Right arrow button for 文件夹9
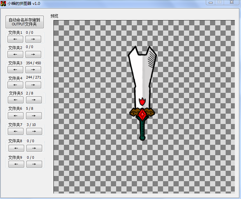The height and width of the screenshot is (199, 241). click(34, 164)
